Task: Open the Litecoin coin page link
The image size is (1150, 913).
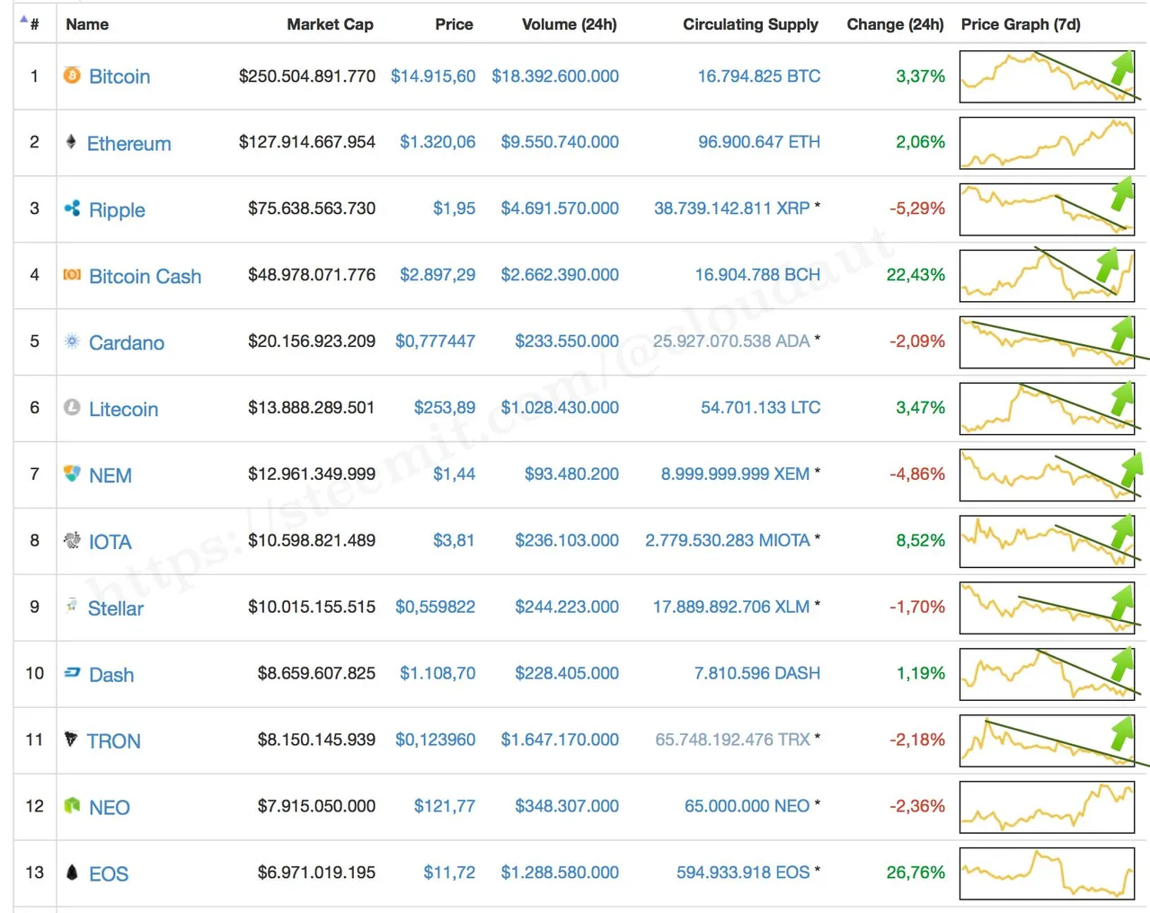Action: [123, 409]
